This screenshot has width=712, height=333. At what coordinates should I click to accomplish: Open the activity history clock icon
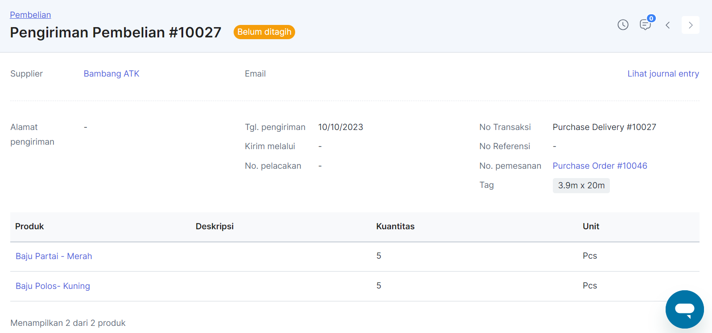tap(623, 25)
